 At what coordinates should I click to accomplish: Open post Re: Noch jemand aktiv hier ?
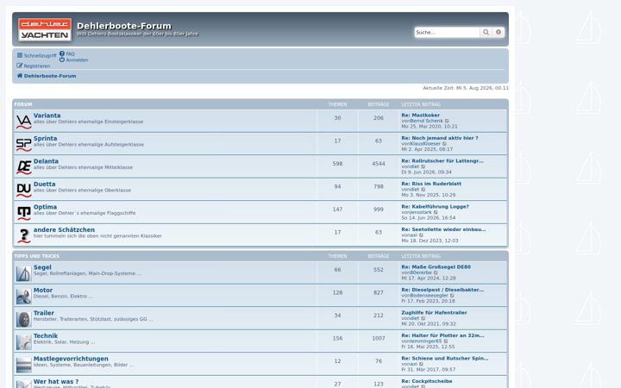(440, 138)
